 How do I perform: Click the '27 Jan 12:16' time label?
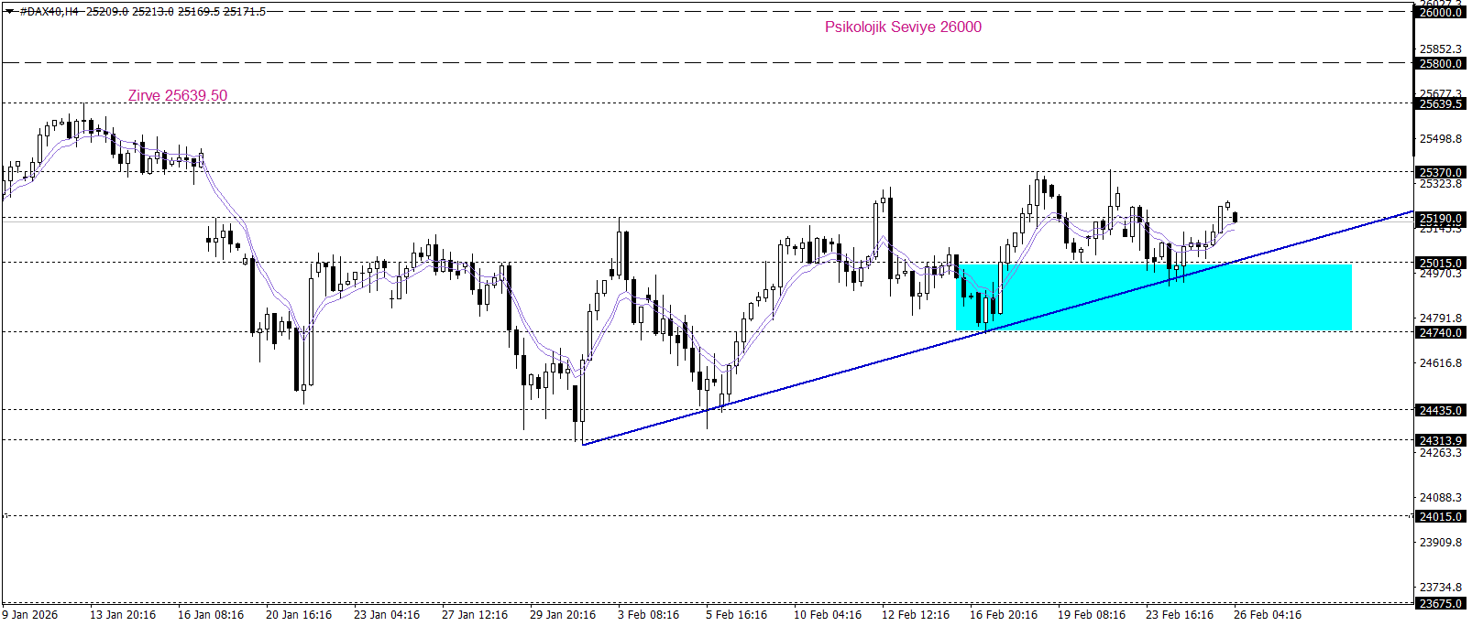[475, 615]
